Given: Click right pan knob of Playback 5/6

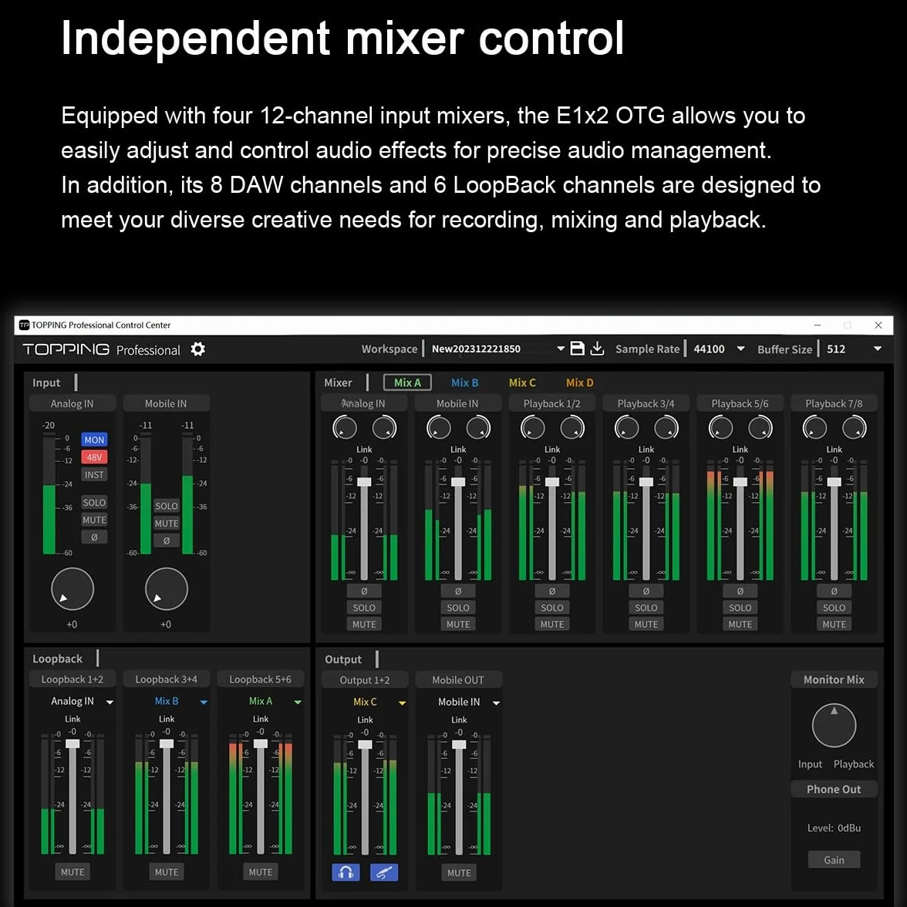Looking at the screenshot, I should (x=760, y=428).
